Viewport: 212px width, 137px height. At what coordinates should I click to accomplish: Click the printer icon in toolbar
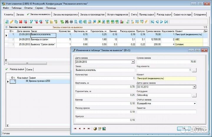[x=71, y=22]
